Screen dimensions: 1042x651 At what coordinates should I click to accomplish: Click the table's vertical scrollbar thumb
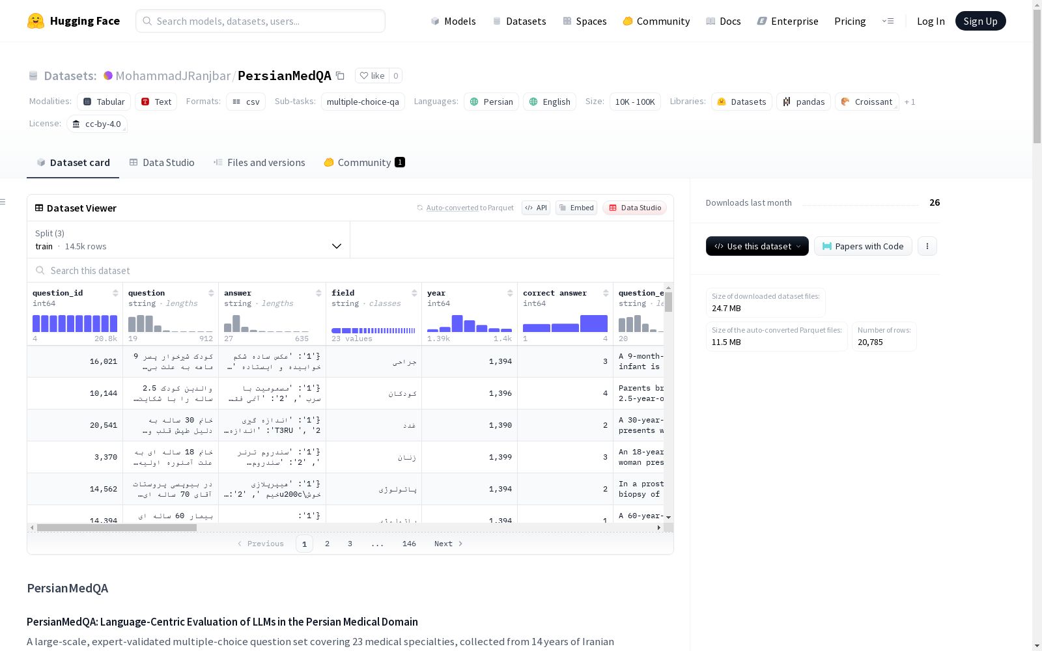[x=669, y=302]
